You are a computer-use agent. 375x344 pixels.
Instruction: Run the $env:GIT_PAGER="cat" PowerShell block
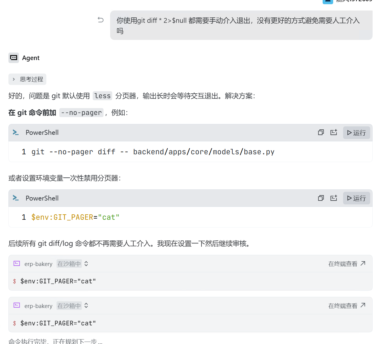[x=356, y=198]
